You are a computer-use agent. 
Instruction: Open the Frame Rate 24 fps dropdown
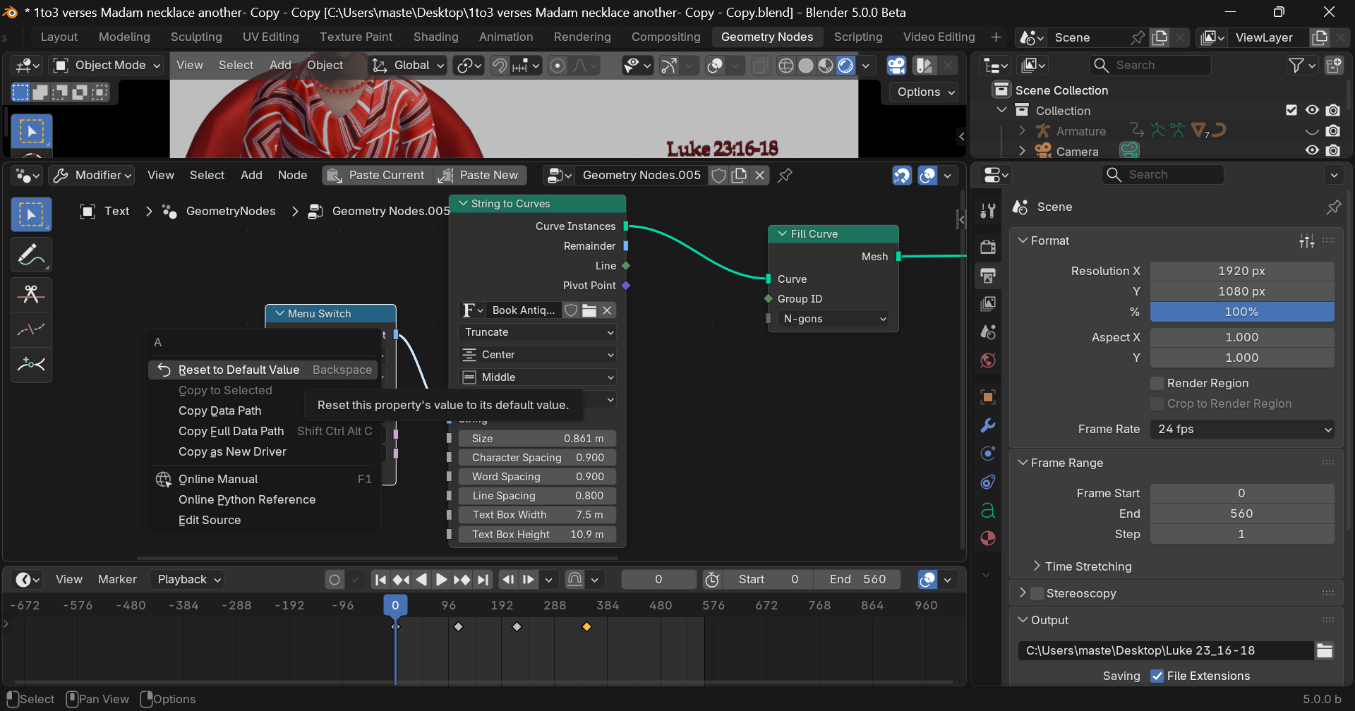click(x=1242, y=429)
